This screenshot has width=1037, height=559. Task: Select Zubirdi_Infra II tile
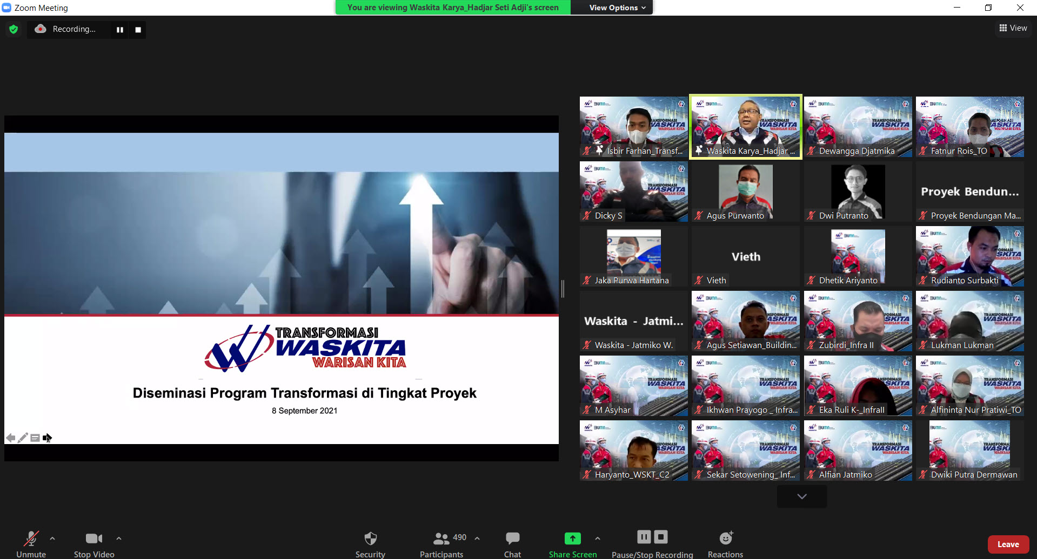click(858, 321)
